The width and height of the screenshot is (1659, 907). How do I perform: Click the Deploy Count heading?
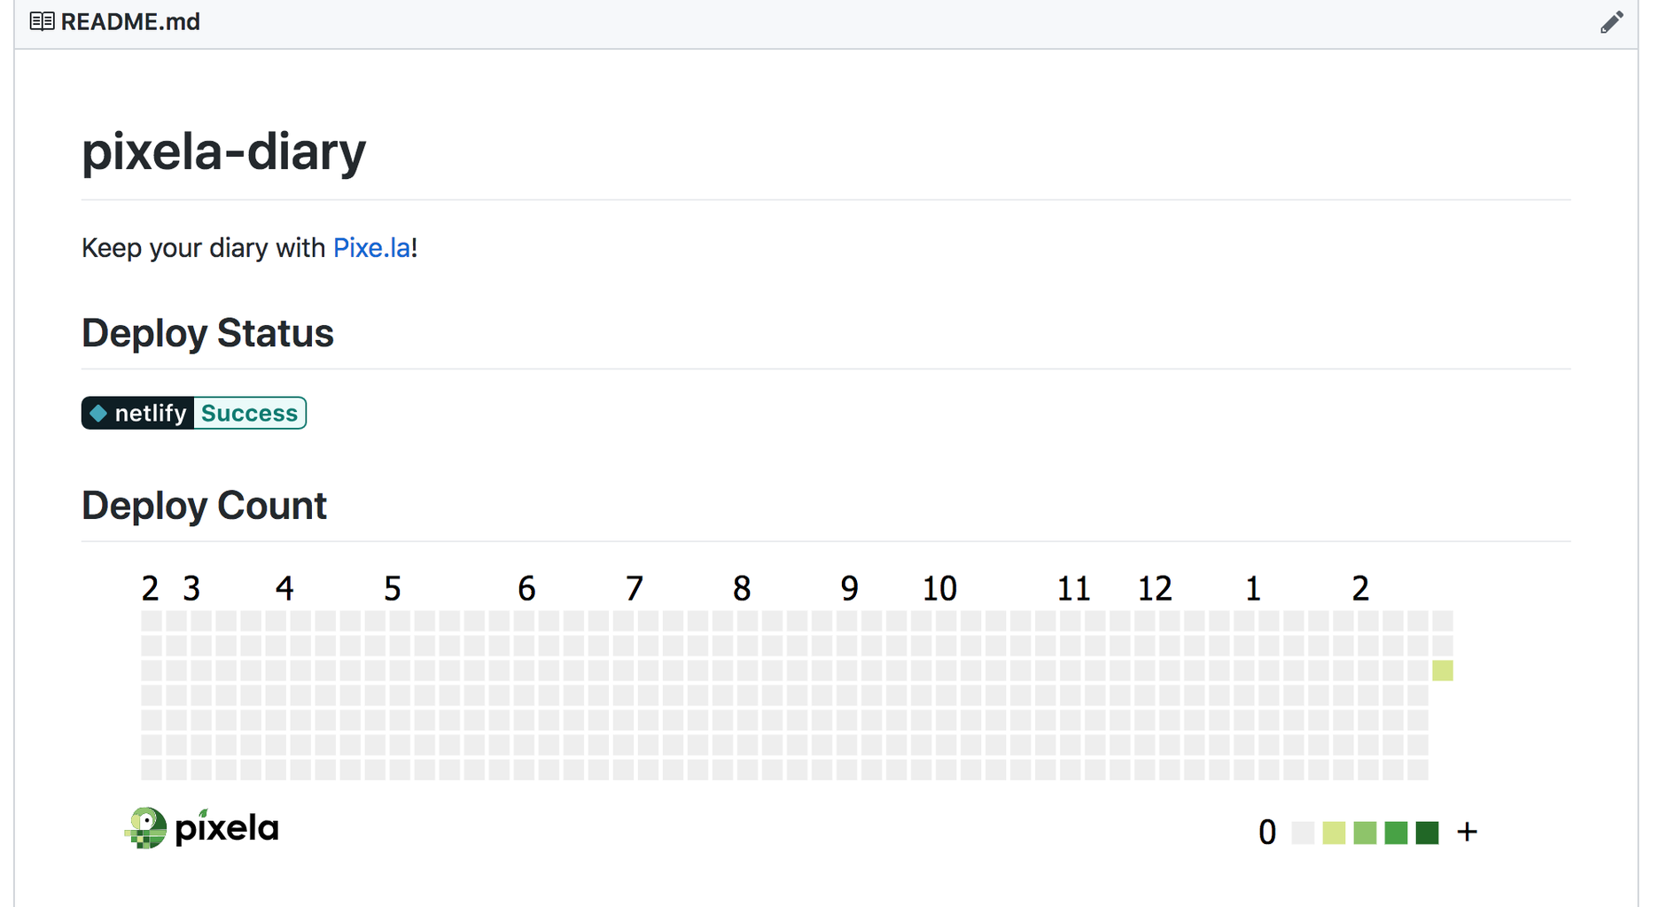pyautogui.click(x=204, y=506)
